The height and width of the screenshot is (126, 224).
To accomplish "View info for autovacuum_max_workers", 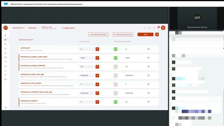I will click(148, 84).
